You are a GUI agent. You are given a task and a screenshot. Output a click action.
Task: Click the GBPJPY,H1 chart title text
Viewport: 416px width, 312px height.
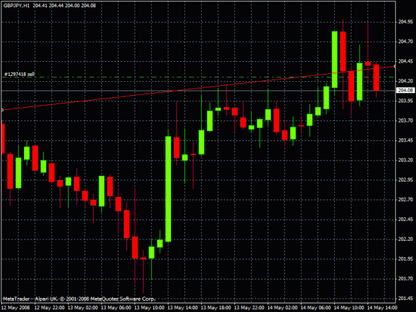click(17, 5)
